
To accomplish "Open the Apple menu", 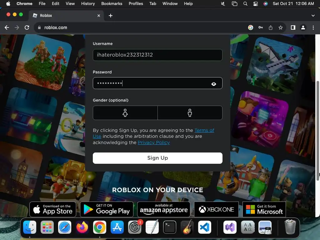I will click(x=8, y=4).
